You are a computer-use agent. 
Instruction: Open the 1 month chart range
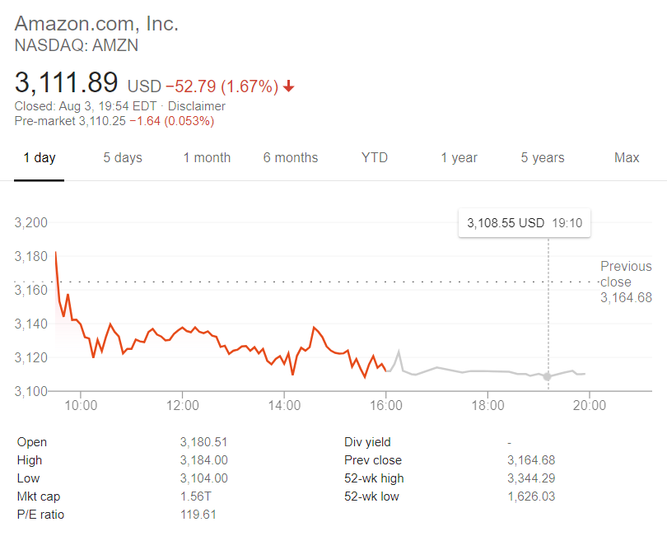click(x=207, y=158)
